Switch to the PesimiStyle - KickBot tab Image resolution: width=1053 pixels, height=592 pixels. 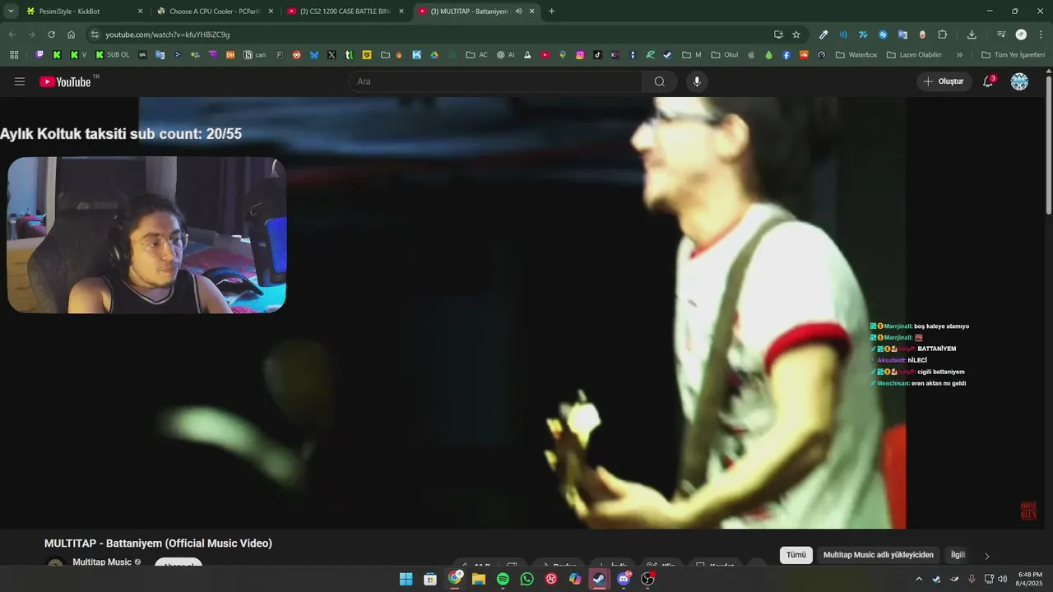click(82, 12)
